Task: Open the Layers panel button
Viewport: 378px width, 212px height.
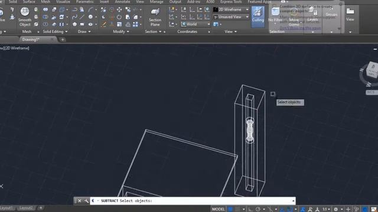Action: tap(312, 15)
